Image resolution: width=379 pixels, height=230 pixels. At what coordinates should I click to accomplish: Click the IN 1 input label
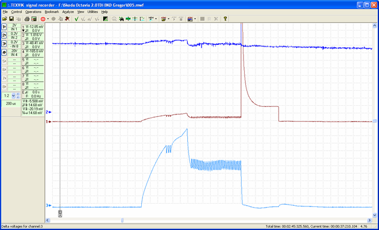tap(14, 29)
